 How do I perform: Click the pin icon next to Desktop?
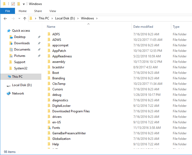tap(39, 37)
